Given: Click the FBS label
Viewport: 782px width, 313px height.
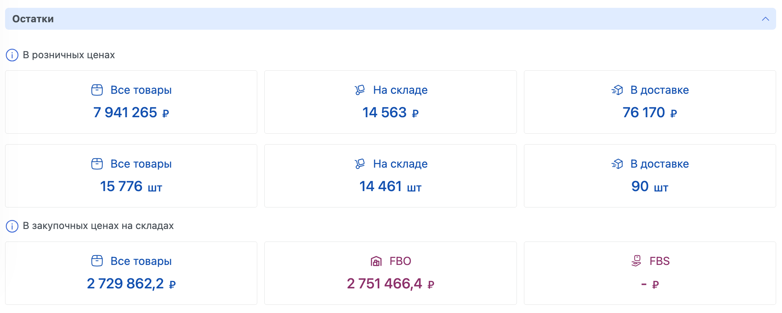Looking at the screenshot, I should point(660,261).
